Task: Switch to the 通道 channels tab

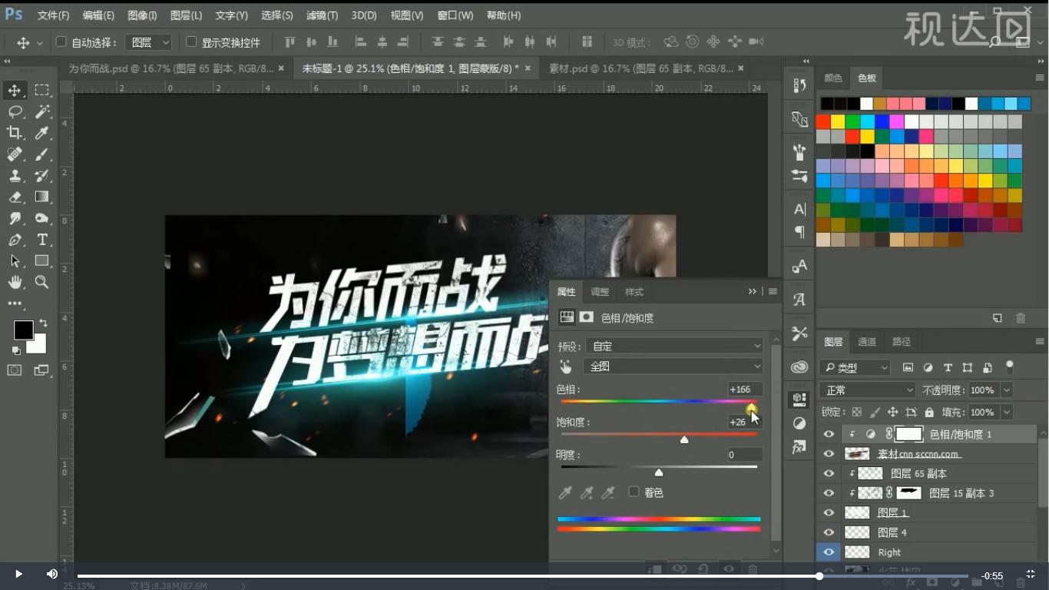Action: tap(866, 341)
